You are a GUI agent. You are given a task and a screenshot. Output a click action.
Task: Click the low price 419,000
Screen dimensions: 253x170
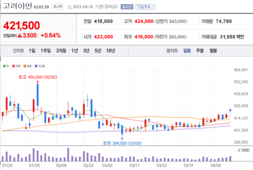coord(144,37)
